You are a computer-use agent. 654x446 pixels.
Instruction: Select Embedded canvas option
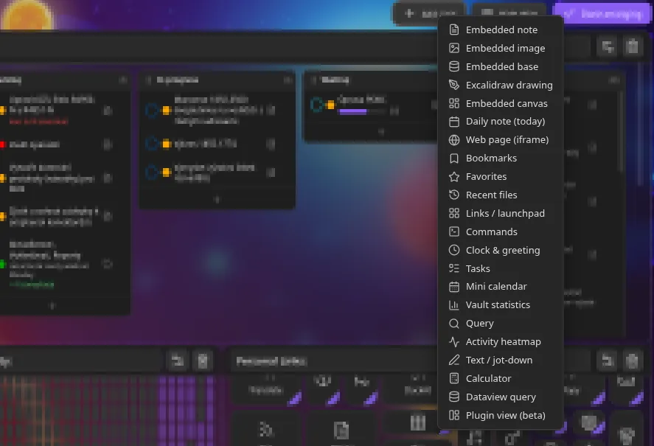pyautogui.click(x=501, y=103)
